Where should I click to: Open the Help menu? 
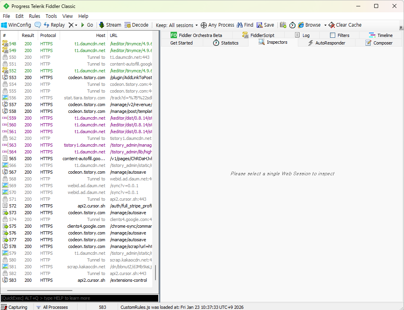click(83, 16)
